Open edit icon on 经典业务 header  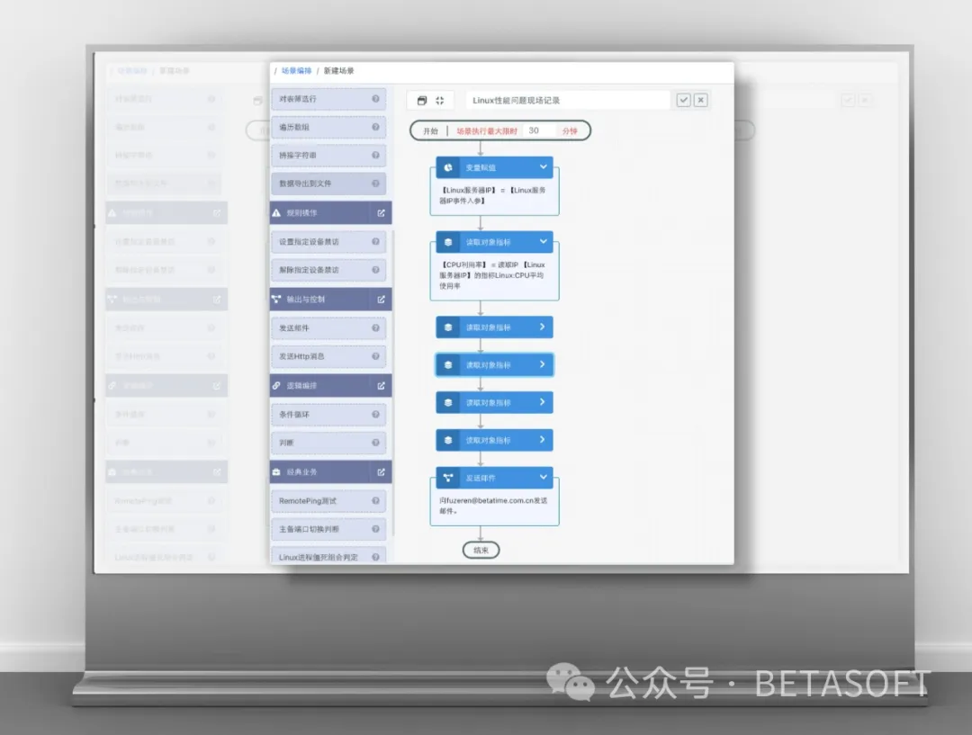[382, 472]
